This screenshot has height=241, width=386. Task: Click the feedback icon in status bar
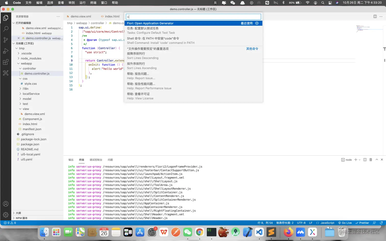point(374,223)
